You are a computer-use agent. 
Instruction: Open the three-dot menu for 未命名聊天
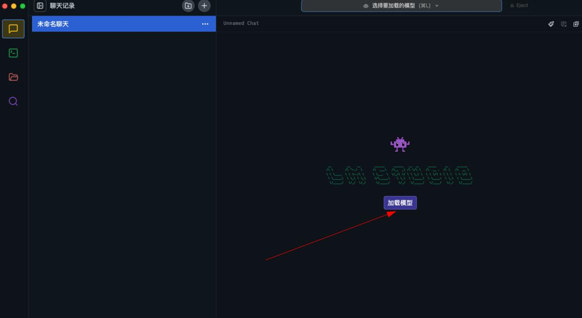205,24
